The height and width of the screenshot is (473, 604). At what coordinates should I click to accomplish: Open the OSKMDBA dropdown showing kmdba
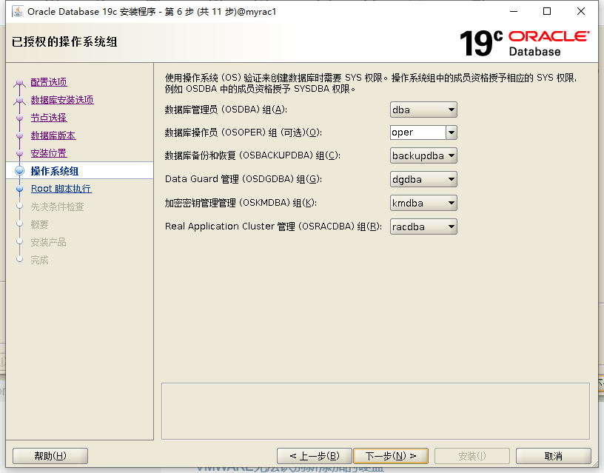(x=423, y=203)
